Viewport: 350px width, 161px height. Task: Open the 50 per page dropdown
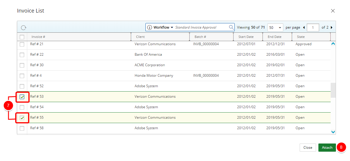[x=275, y=27]
